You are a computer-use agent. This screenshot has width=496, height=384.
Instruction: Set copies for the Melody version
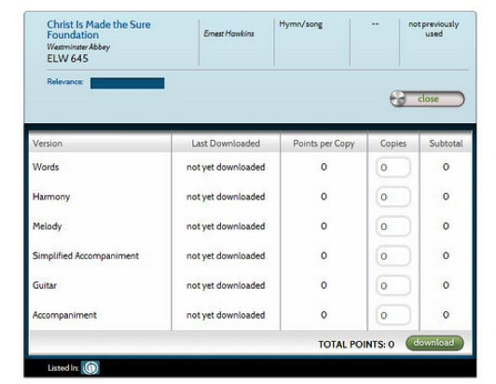point(393,226)
